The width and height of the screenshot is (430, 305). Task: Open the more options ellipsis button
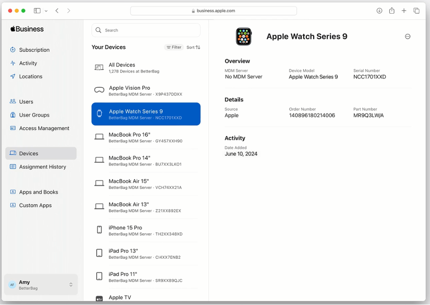tap(407, 36)
